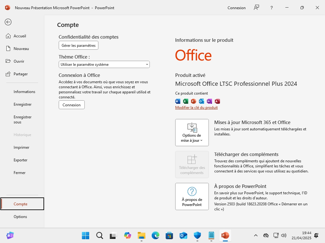Go to Imprimer in the sidebar
Viewport: 325px width, 243px height.
[21, 147]
